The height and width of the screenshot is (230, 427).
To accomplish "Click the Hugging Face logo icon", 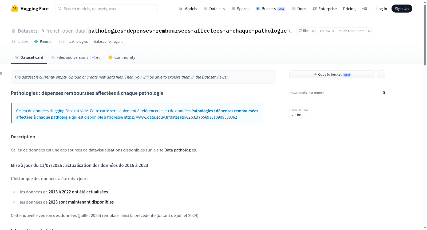I will coord(15,9).
